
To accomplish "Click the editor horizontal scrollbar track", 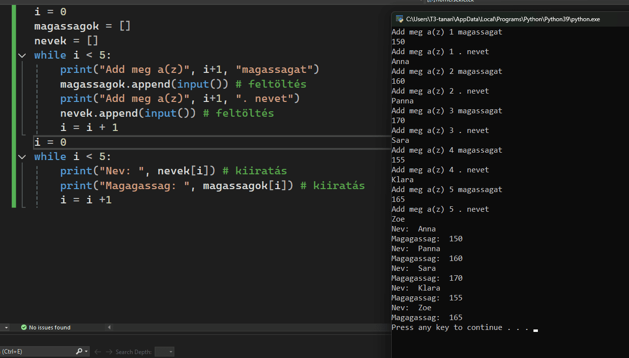I will click(x=246, y=327).
